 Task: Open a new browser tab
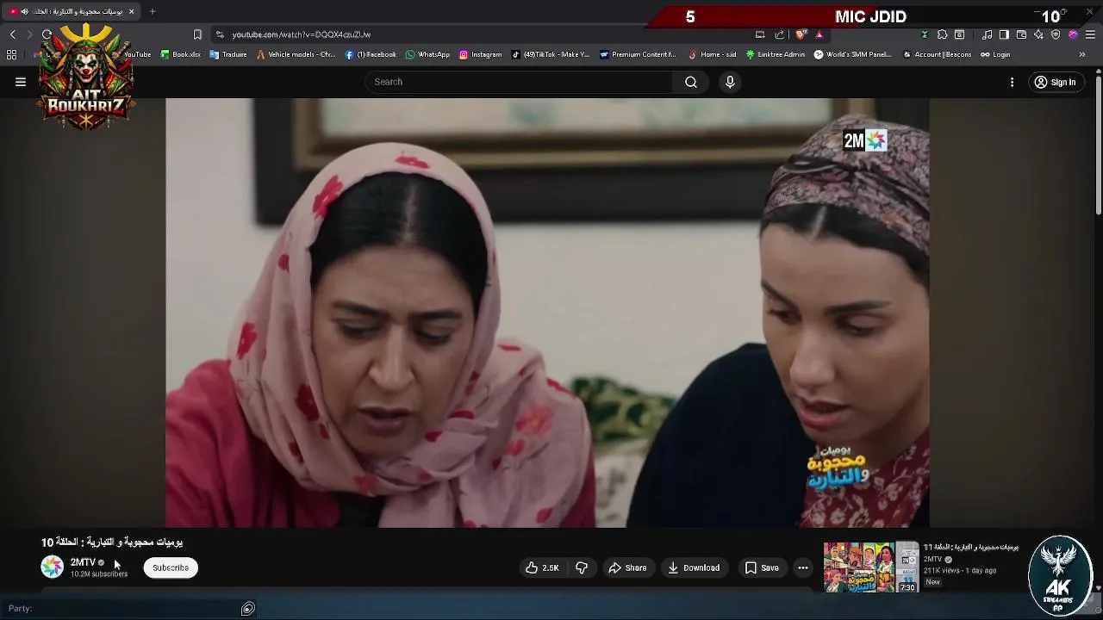153,11
